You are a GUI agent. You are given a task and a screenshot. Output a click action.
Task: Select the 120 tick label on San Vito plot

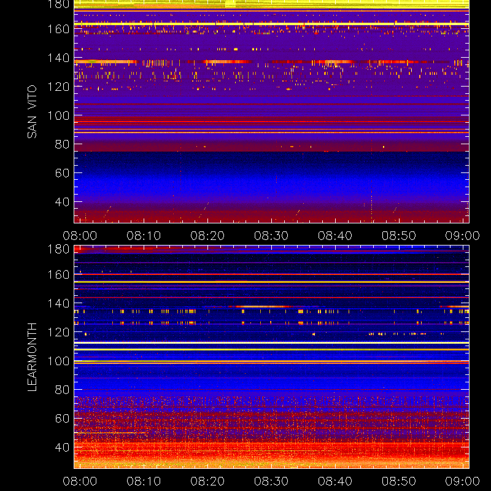click(x=58, y=87)
